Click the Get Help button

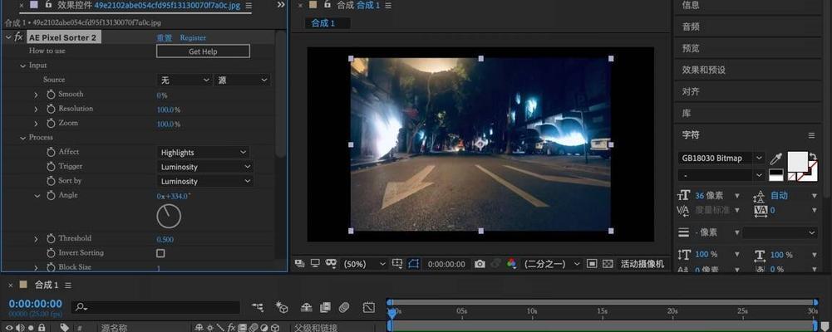tap(203, 51)
